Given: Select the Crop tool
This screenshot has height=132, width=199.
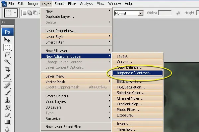Looking at the screenshot, I should coord(7,69).
